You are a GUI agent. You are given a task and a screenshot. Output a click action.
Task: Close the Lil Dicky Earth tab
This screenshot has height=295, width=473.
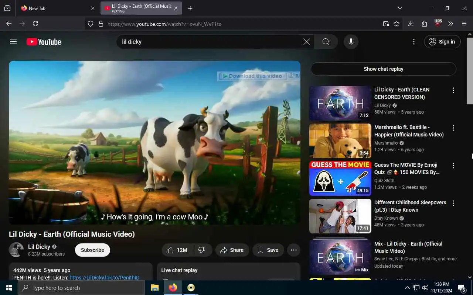click(x=176, y=8)
